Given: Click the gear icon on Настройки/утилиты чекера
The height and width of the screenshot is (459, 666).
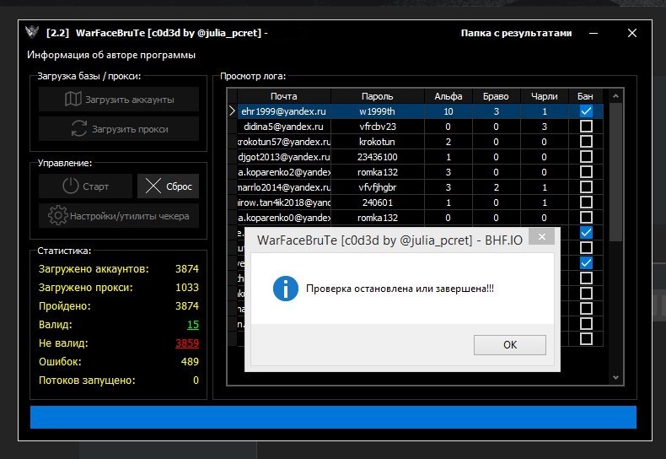Looking at the screenshot, I should coord(58,215).
